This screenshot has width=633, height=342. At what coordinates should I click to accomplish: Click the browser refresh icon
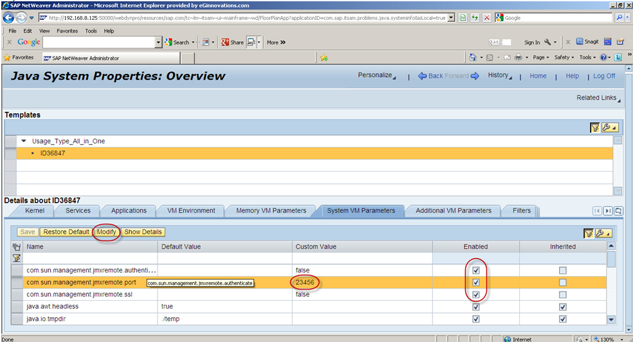[475, 18]
